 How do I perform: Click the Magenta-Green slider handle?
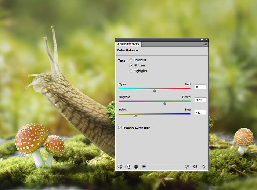point(165,103)
